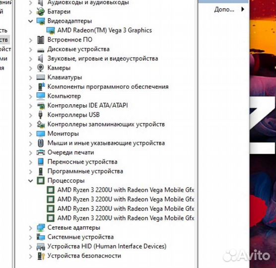Click the Мониторы icon
This screenshot has width=276, height=268.
[41, 134]
